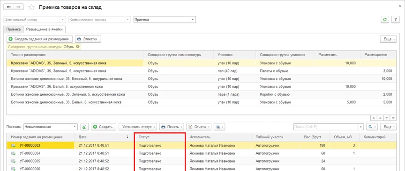The height and width of the screenshot is (171, 405).
Task: Click the forward navigation arrow
Action: [18, 7]
